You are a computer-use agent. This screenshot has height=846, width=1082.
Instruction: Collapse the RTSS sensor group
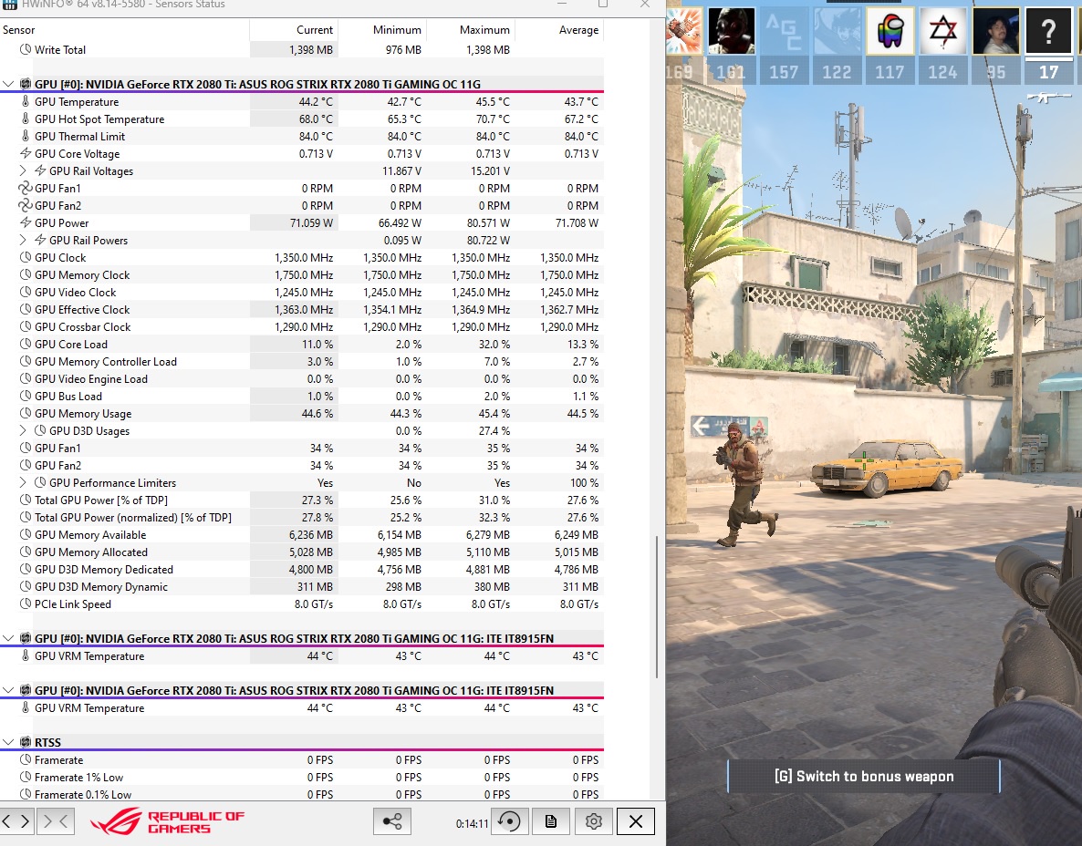pyautogui.click(x=7, y=742)
